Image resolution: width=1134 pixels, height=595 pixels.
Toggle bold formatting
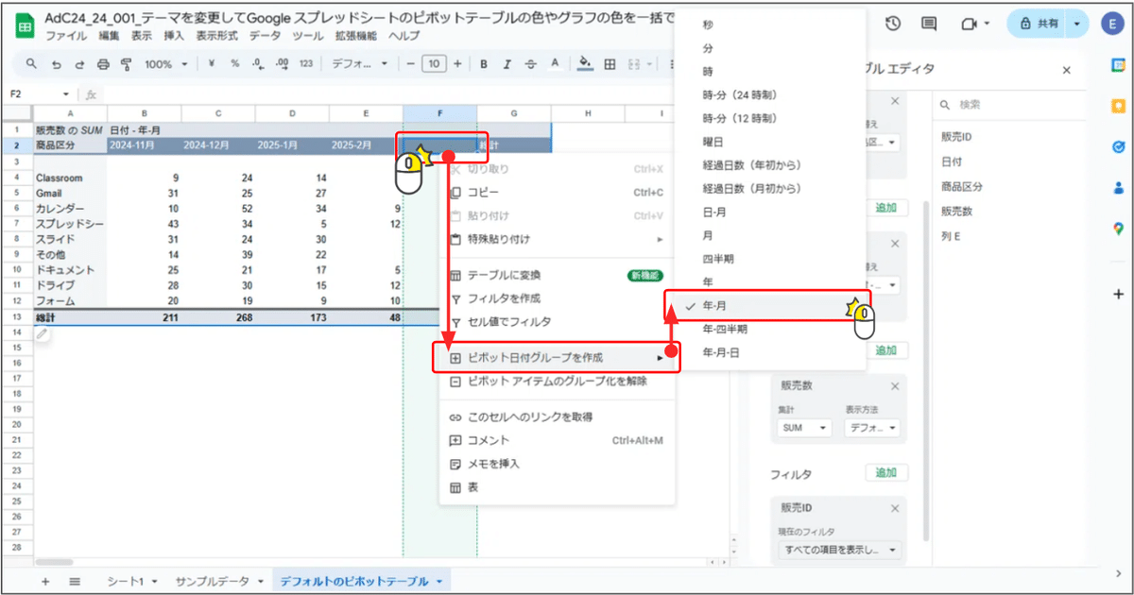pyautogui.click(x=484, y=64)
